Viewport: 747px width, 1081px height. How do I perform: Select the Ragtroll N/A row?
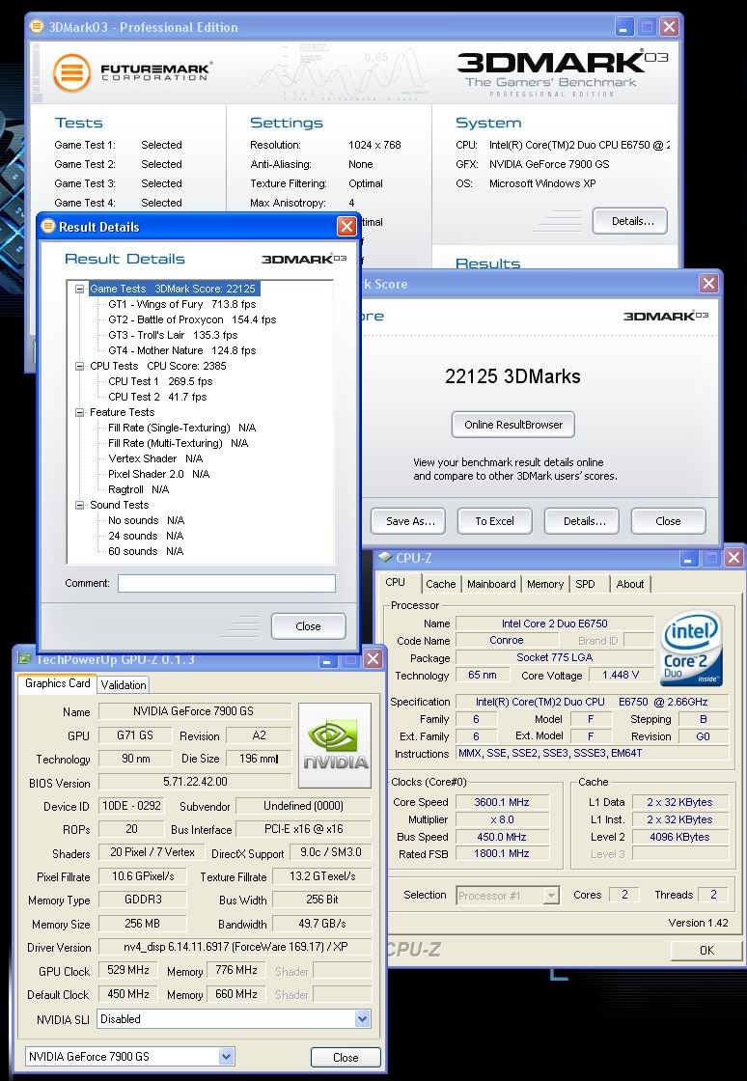click(139, 489)
